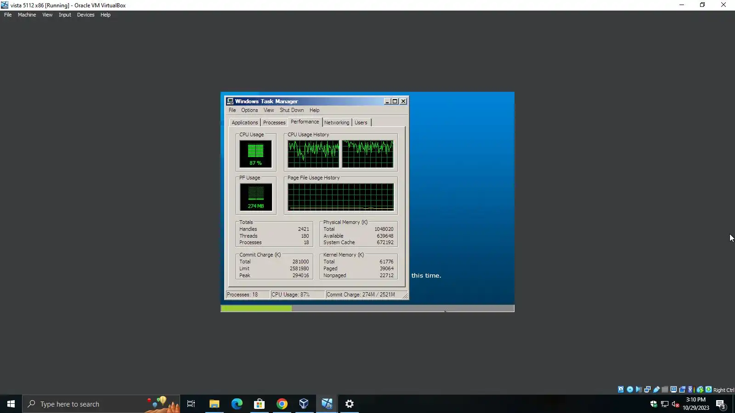Viewport: 735px width, 413px height.
Task: Click the green setup progress bar
Action: coord(256,308)
